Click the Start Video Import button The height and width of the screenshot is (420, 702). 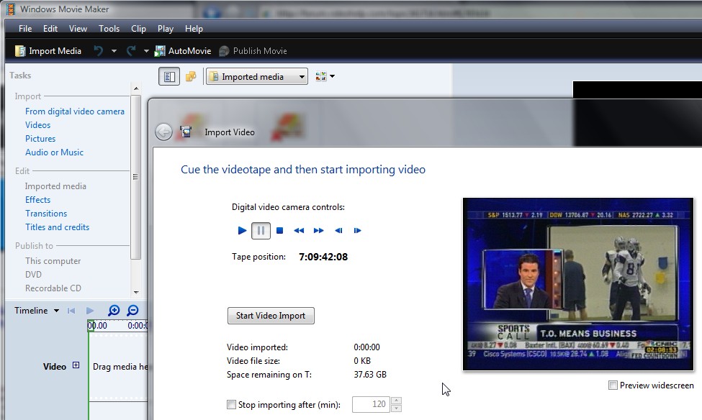coord(271,315)
